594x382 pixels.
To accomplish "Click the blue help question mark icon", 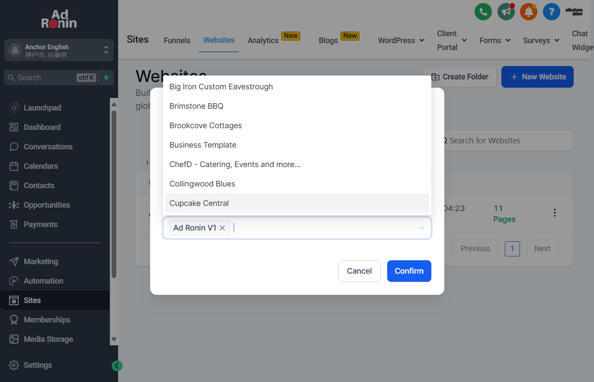I will [x=551, y=12].
